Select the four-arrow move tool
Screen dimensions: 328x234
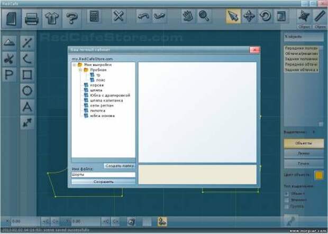249,16
